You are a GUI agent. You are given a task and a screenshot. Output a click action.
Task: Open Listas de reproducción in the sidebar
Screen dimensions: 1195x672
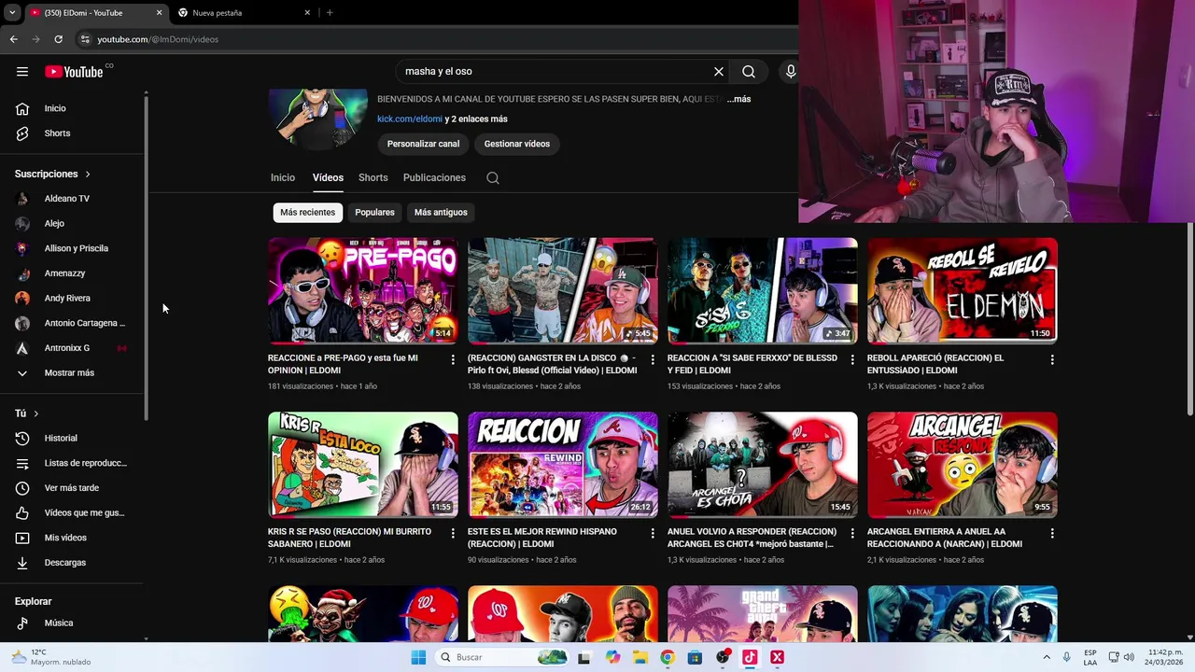[x=73, y=463]
